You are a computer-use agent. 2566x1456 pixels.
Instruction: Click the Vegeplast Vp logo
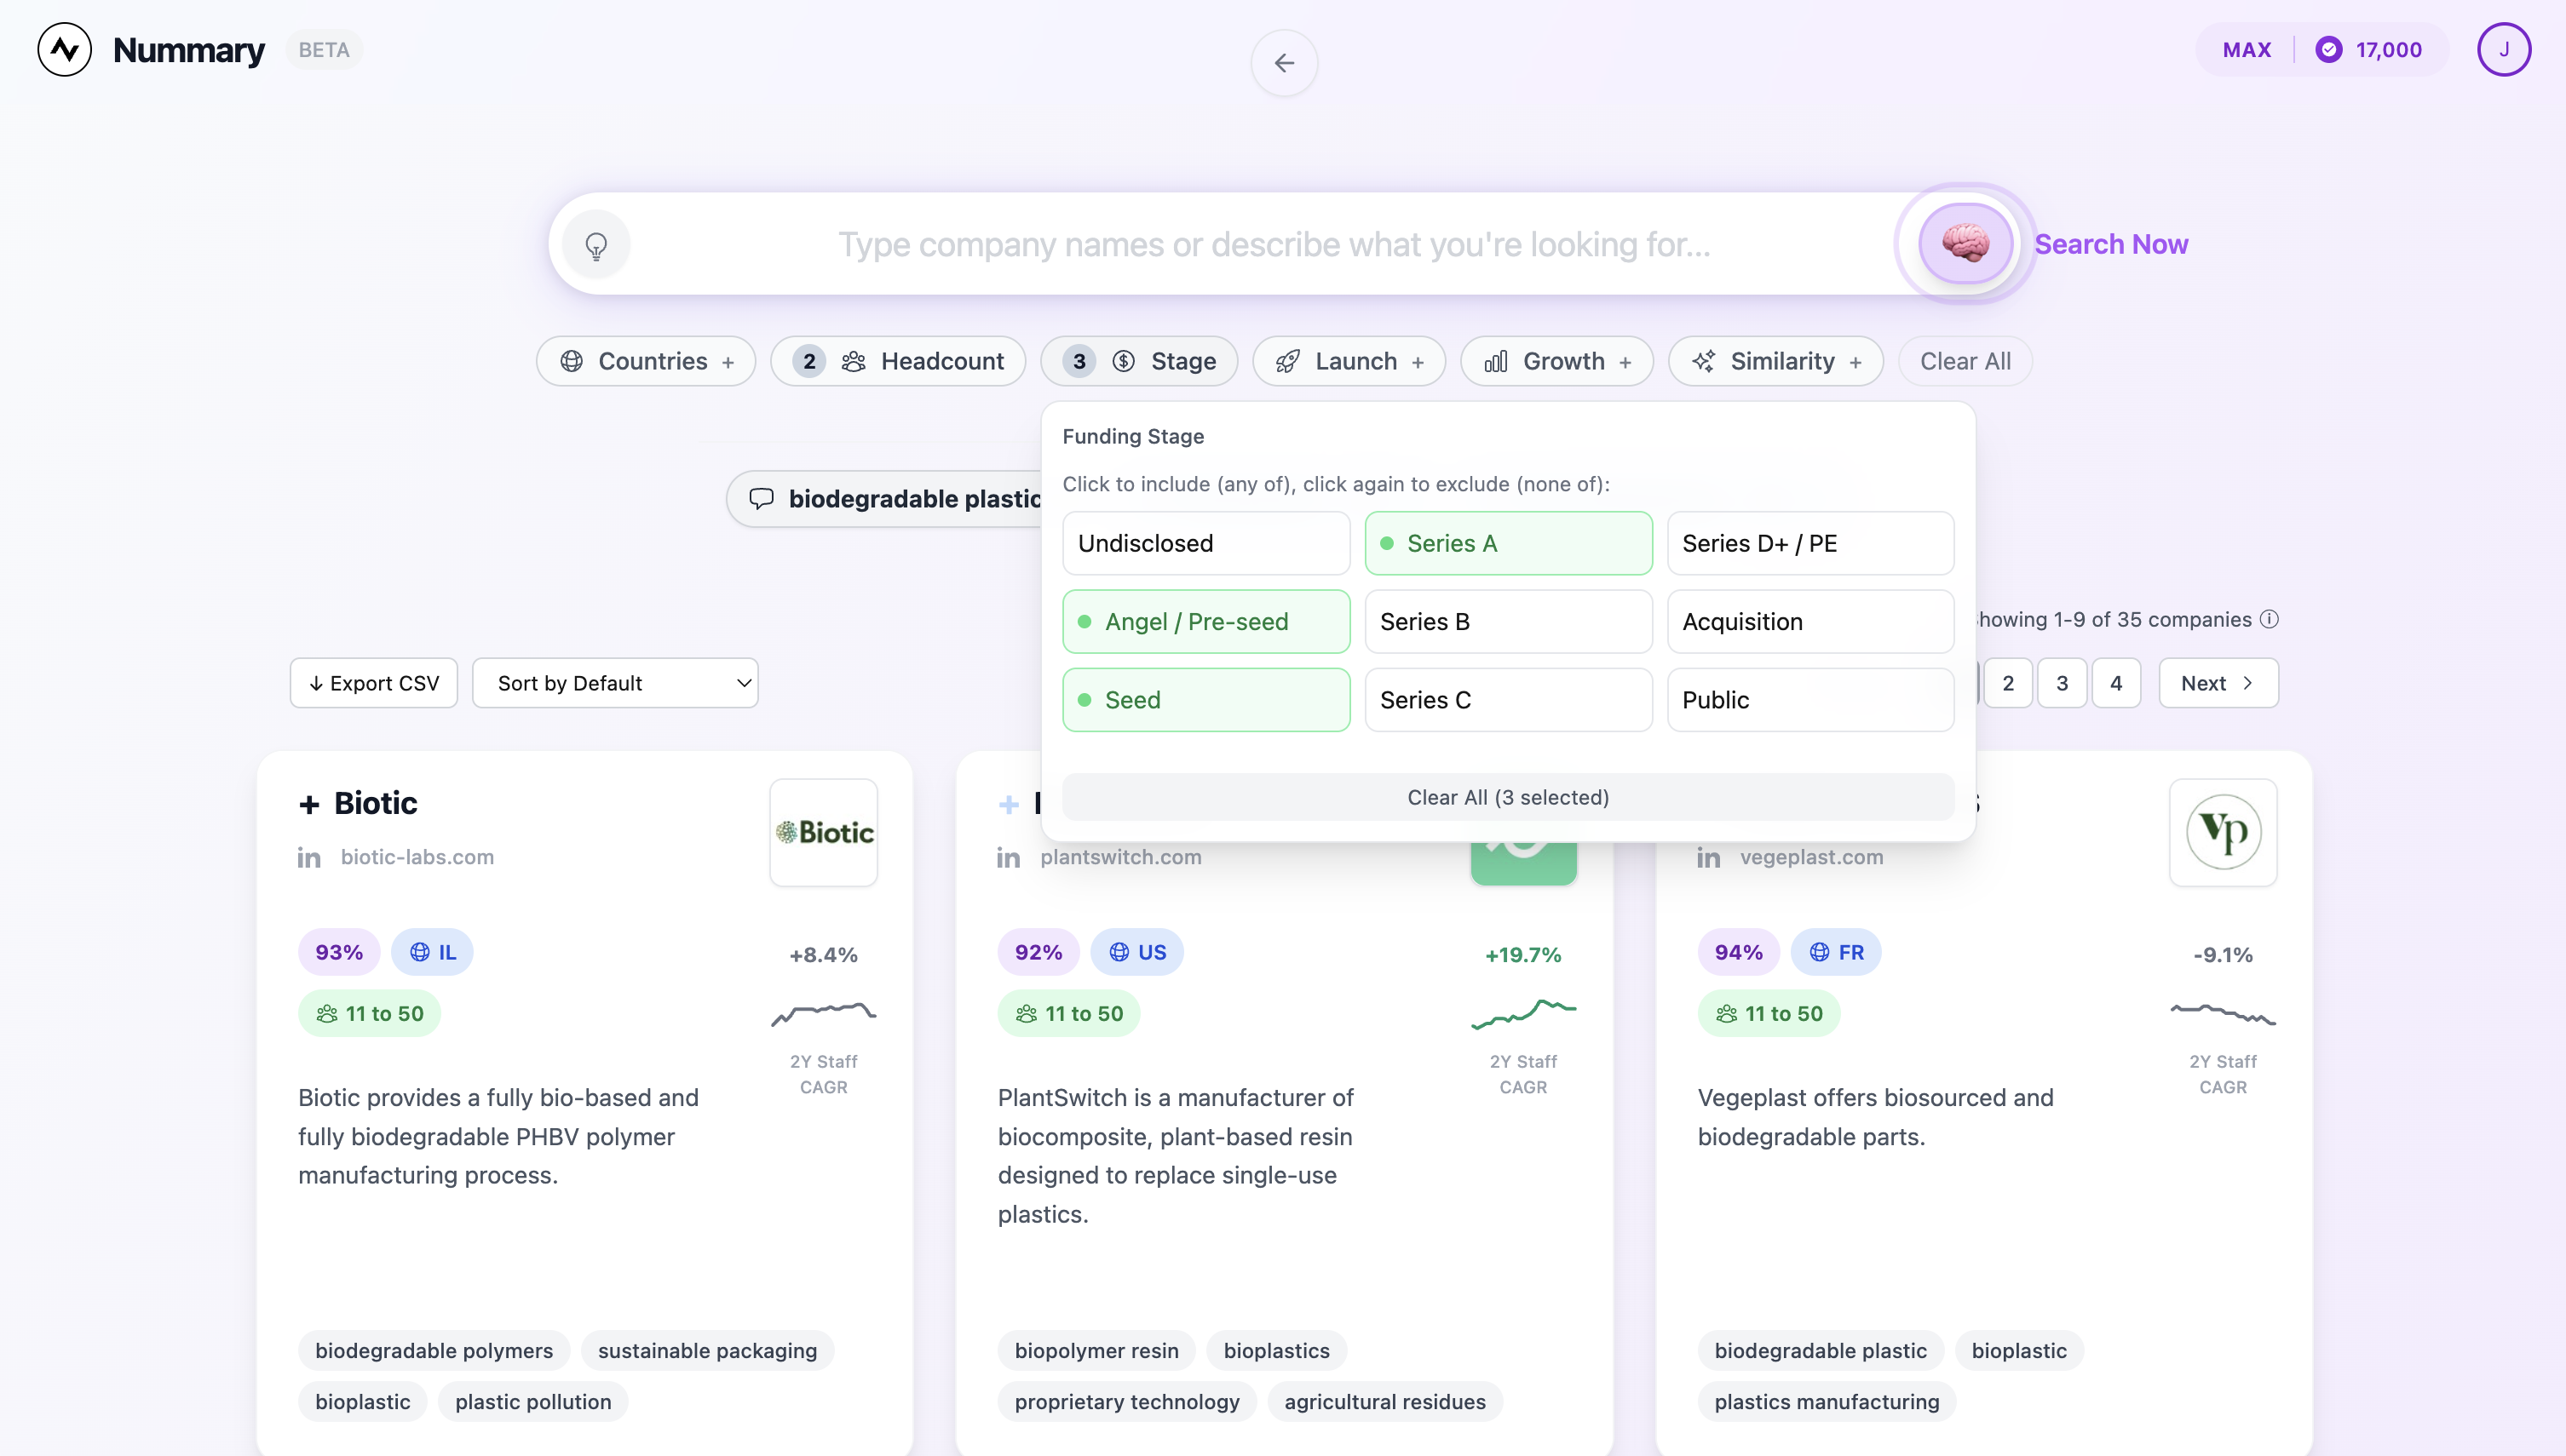tap(2223, 832)
